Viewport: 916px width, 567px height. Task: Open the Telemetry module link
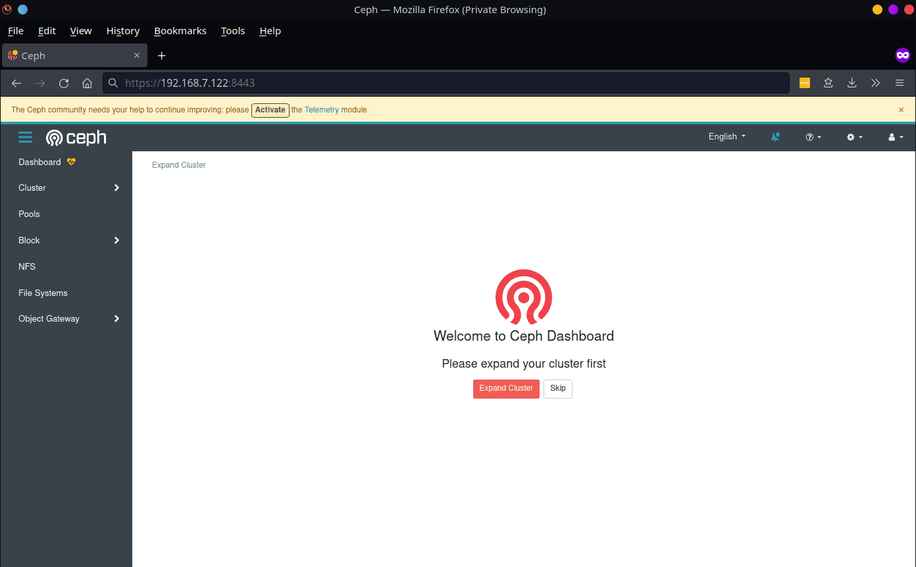tap(321, 110)
